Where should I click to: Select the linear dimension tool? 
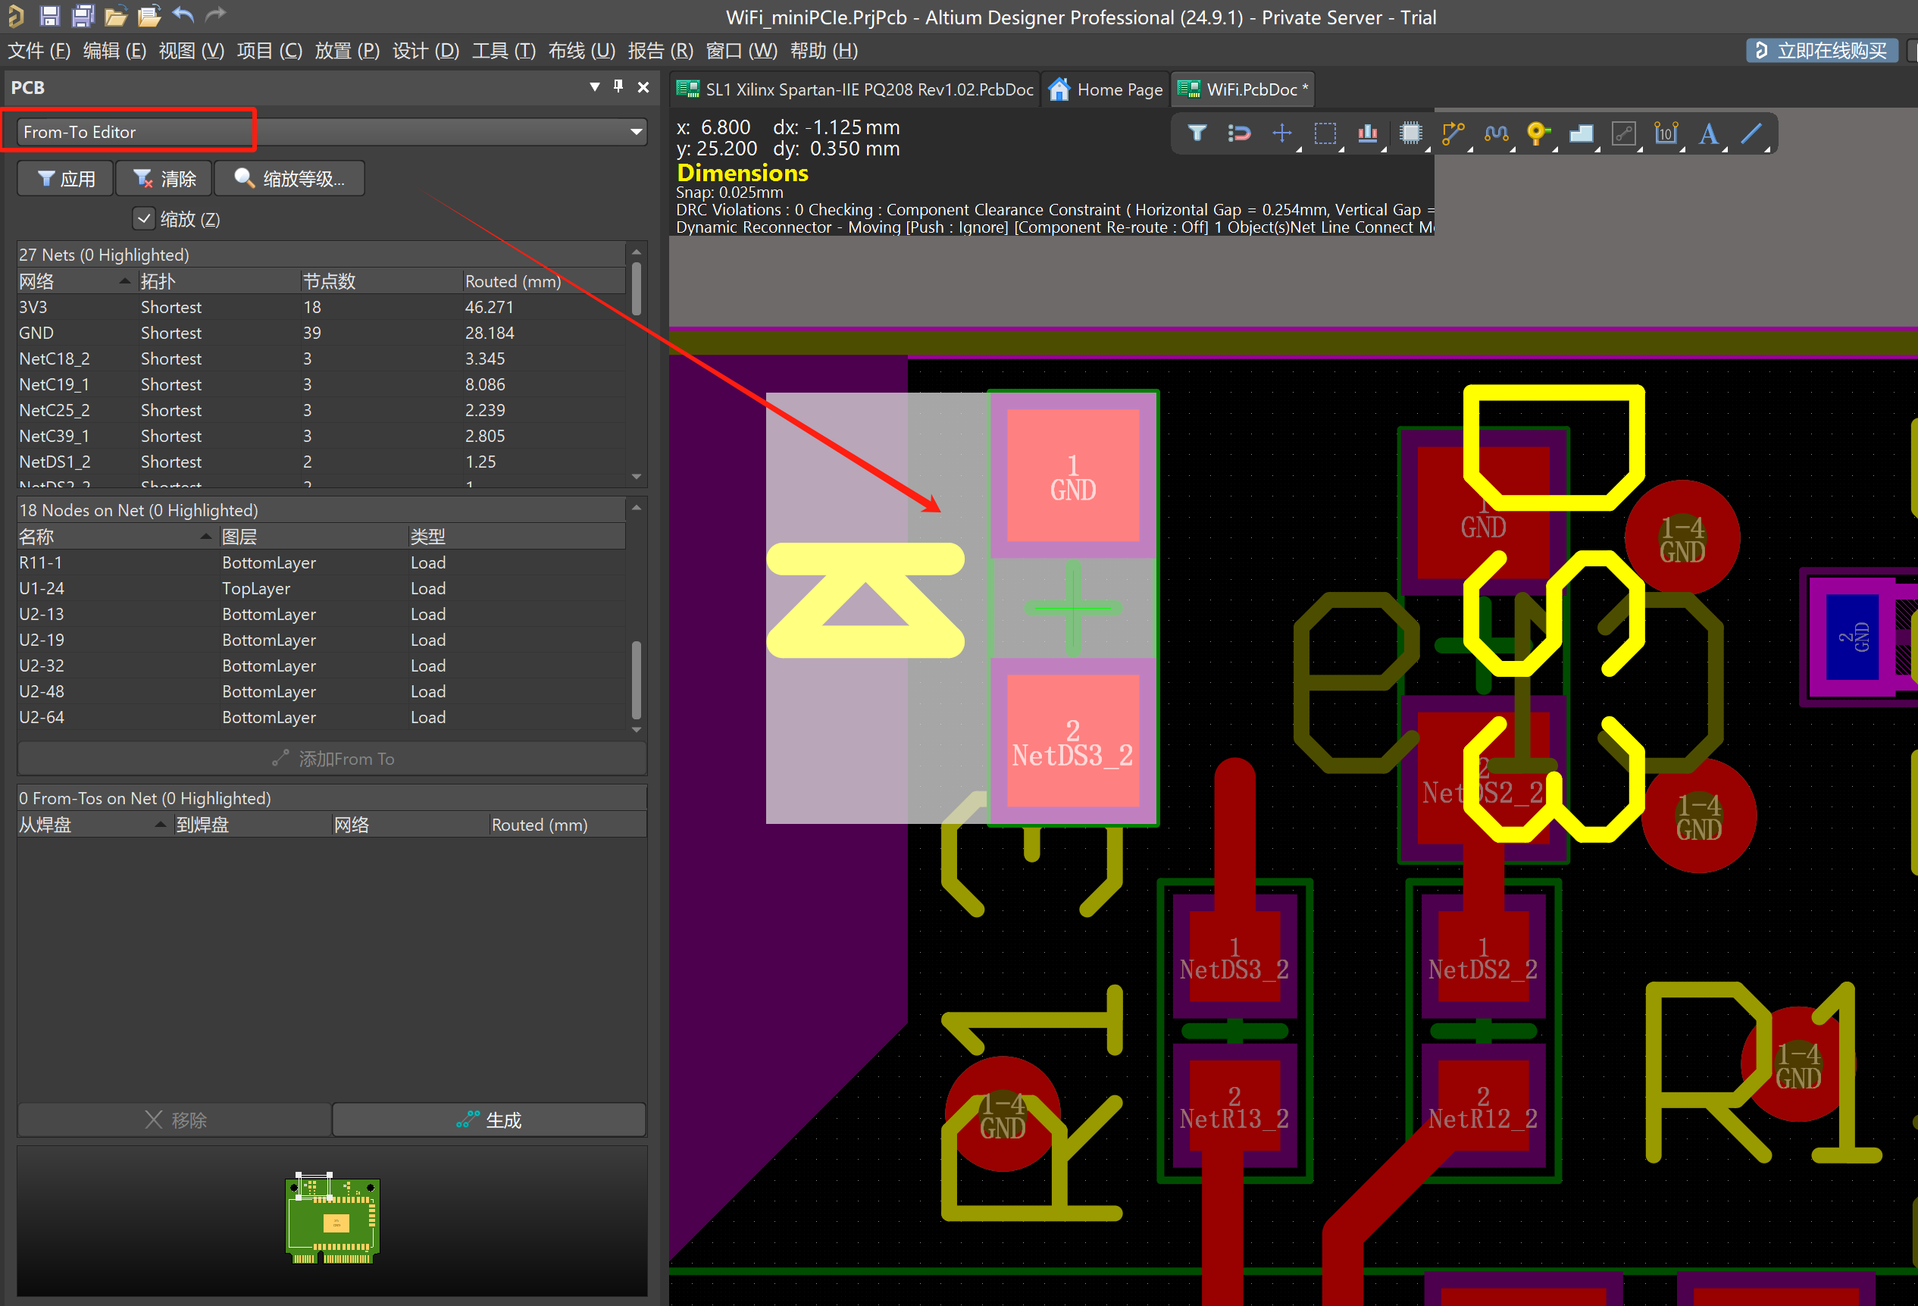[1666, 133]
